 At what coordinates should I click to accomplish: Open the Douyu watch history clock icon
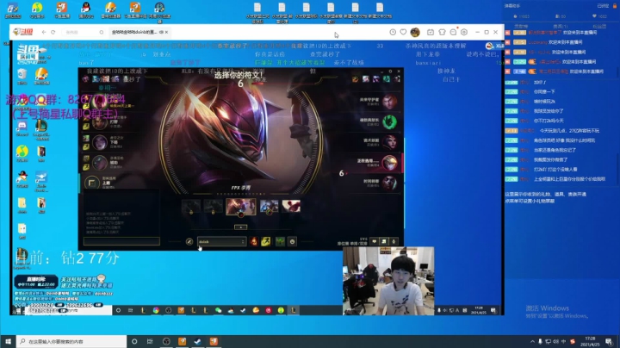click(393, 32)
